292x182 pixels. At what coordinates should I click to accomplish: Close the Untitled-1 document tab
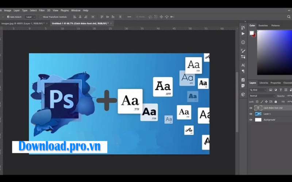pos(111,23)
